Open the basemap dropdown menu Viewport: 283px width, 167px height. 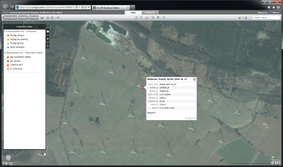click(241, 18)
